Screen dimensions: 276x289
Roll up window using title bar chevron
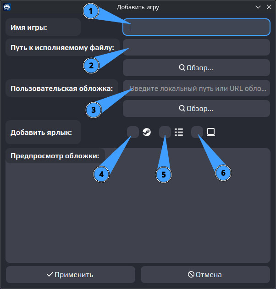(x=258, y=7)
